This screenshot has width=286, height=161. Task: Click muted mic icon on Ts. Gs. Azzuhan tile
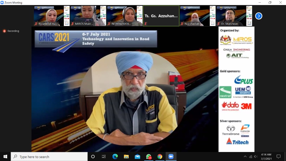[146, 24]
